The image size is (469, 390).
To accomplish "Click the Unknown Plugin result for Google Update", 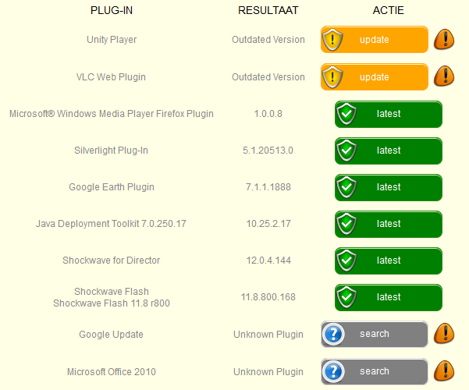I will tap(268, 335).
